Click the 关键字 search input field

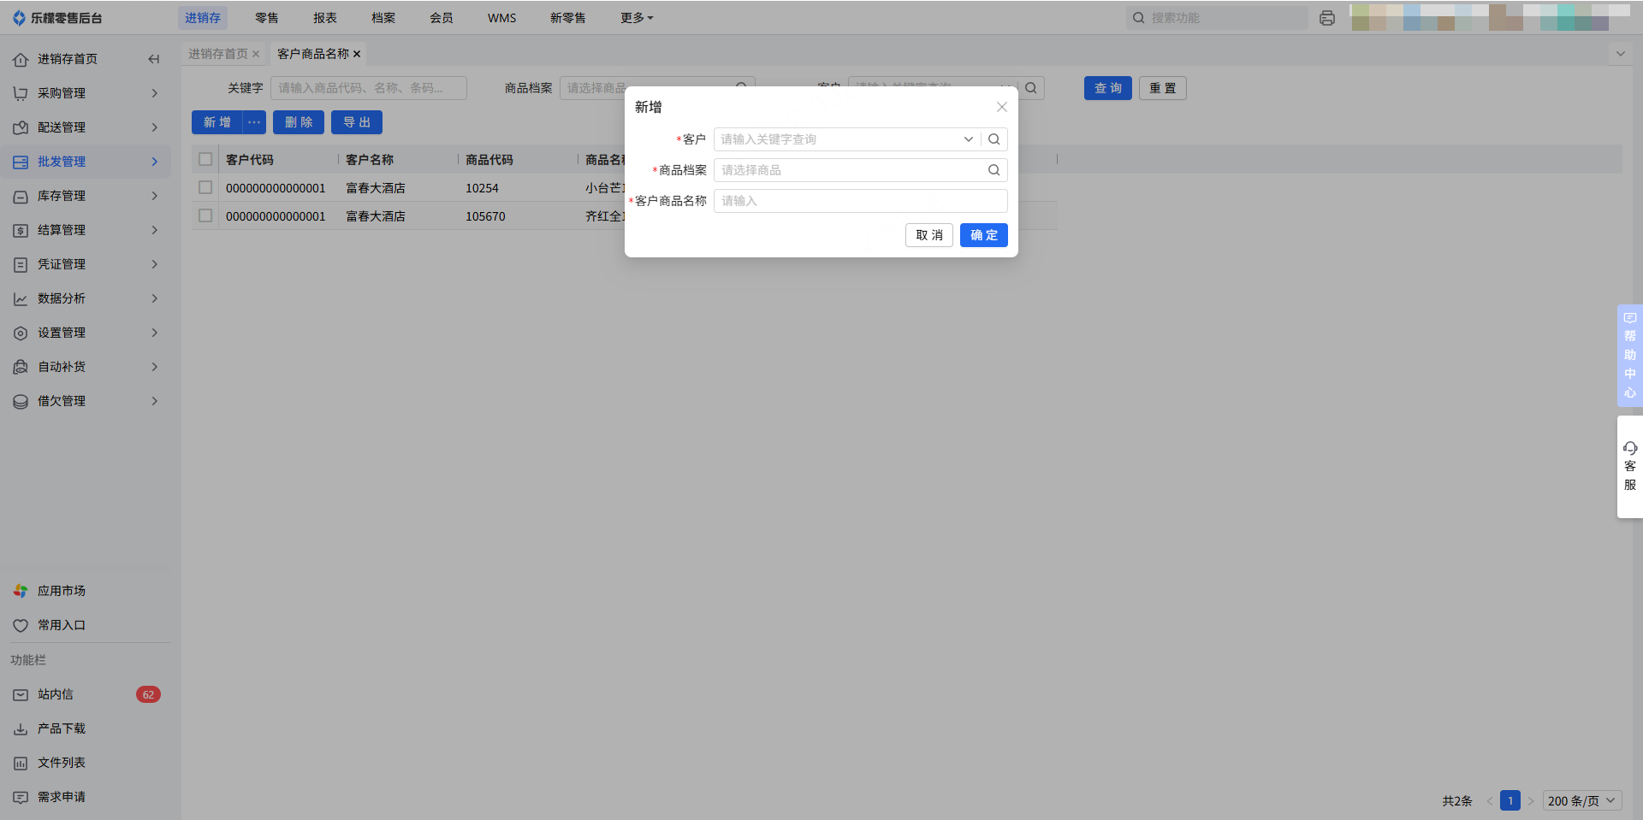point(369,88)
